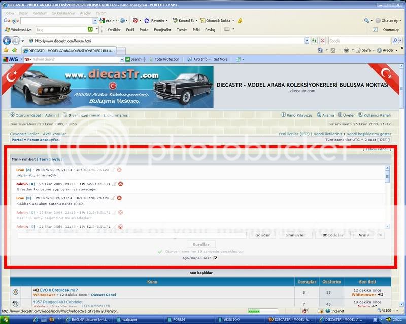This screenshot has height=324, width=406.
Task: Click the Windows Live mail envelope icon
Action: coord(227,29)
